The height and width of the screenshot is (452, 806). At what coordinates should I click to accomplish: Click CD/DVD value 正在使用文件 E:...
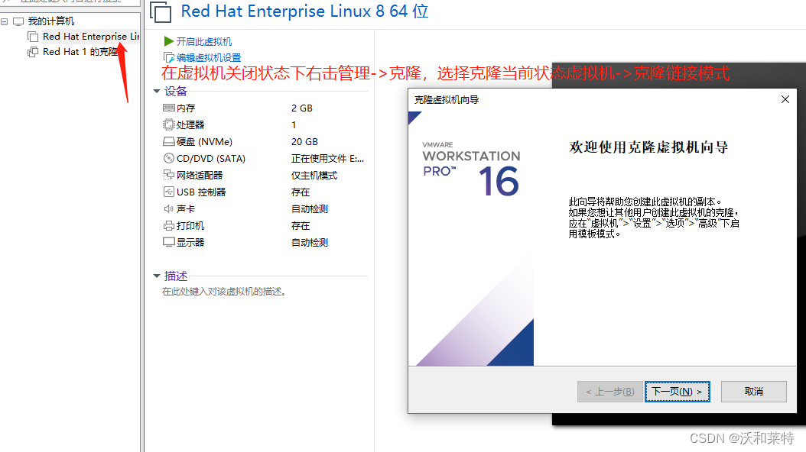tap(327, 159)
